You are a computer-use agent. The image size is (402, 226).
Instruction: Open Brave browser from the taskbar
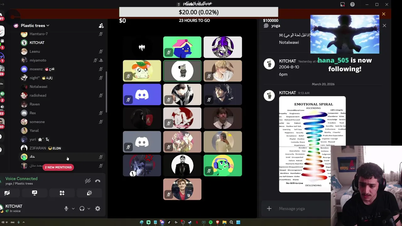click(x=217, y=222)
